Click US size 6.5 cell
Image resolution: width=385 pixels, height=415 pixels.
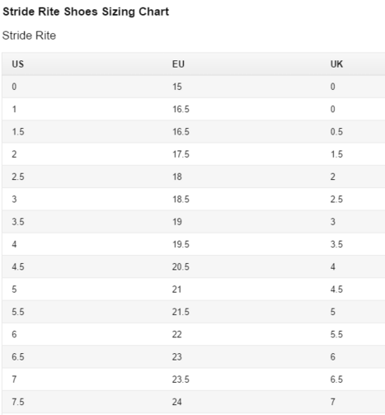click(x=18, y=357)
